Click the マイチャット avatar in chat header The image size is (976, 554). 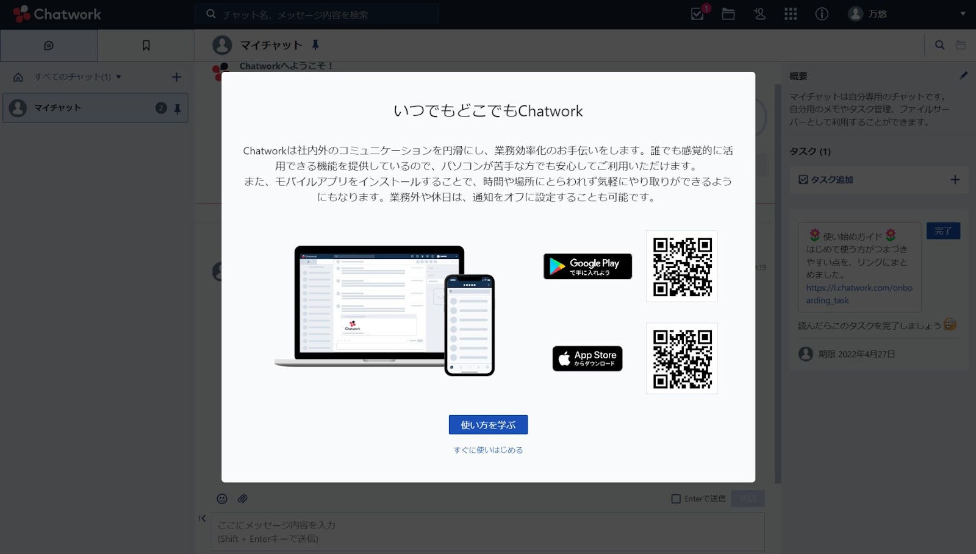[x=222, y=45]
